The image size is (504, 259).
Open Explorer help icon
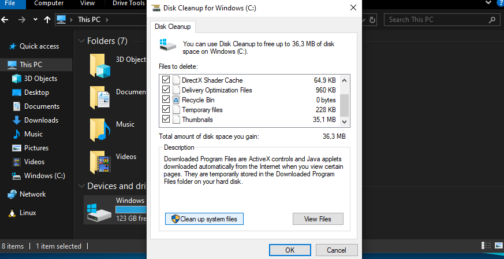click(x=500, y=2)
